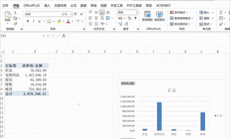Screen dimensions: 230x139
Task: Click the wrap text icon
Action: [108, 12]
